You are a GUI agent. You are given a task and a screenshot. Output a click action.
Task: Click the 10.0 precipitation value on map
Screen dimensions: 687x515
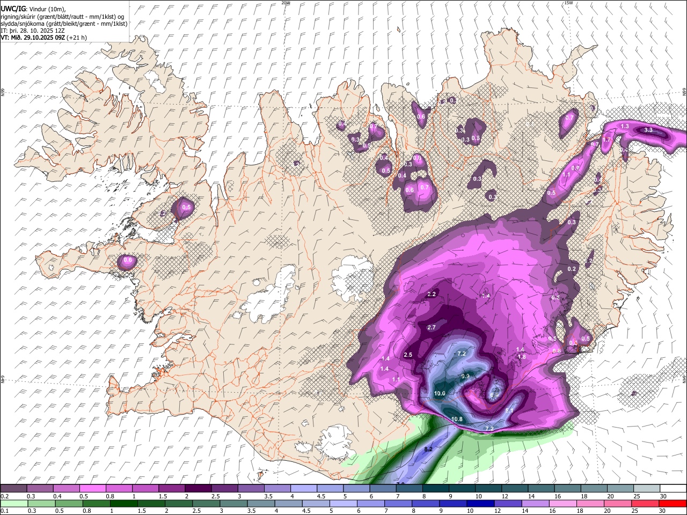(440, 393)
